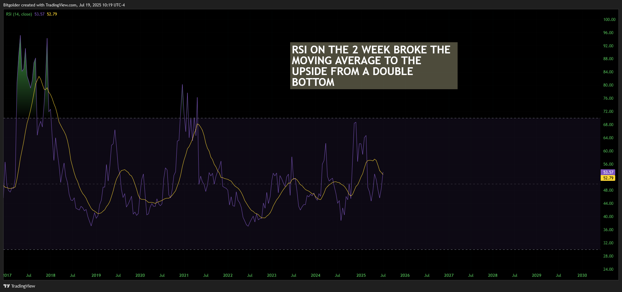
Task: Click the 2025 label on time axis
Action: (361, 275)
